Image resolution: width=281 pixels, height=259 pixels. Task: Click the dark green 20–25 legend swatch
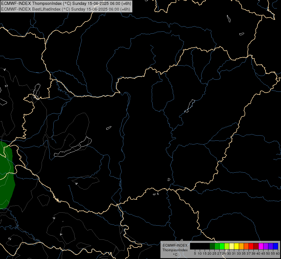(x=212, y=246)
